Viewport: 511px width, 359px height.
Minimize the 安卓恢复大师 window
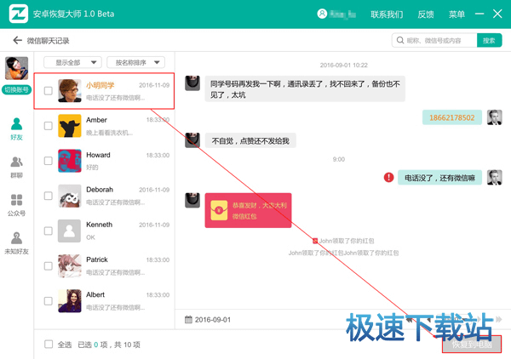[479, 14]
